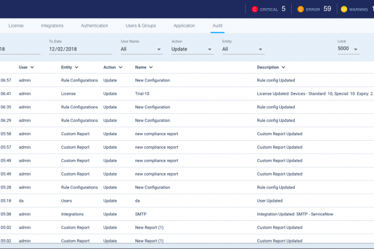Open the User Name filter dropdown
374x249 pixels.
coord(141,49)
